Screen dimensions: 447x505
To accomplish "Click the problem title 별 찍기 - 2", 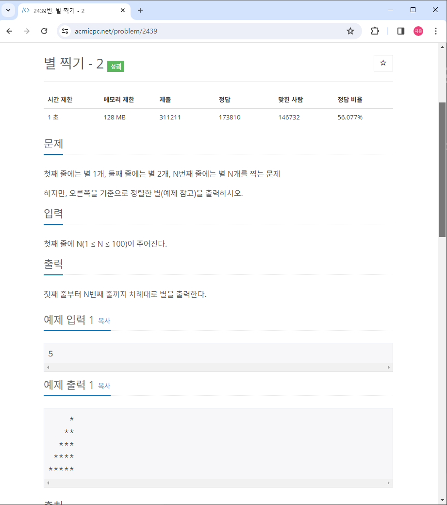I will tap(74, 64).
